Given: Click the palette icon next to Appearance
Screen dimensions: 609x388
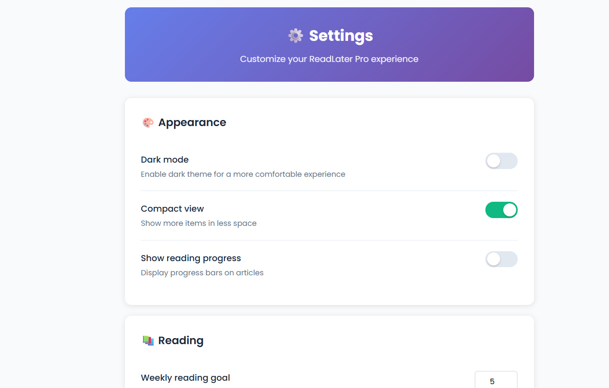Looking at the screenshot, I should 148,123.
